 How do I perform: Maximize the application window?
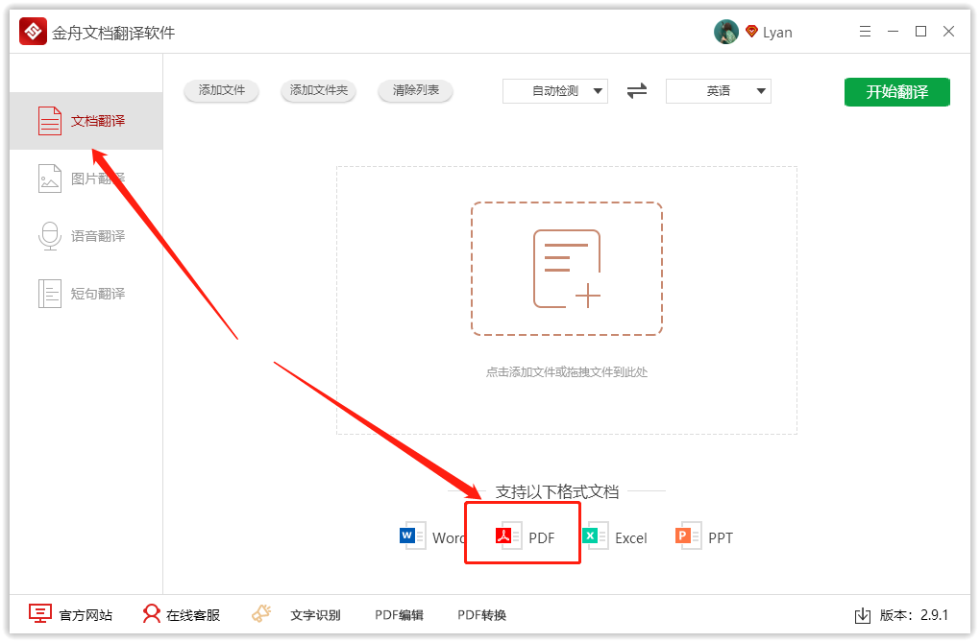click(920, 32)
